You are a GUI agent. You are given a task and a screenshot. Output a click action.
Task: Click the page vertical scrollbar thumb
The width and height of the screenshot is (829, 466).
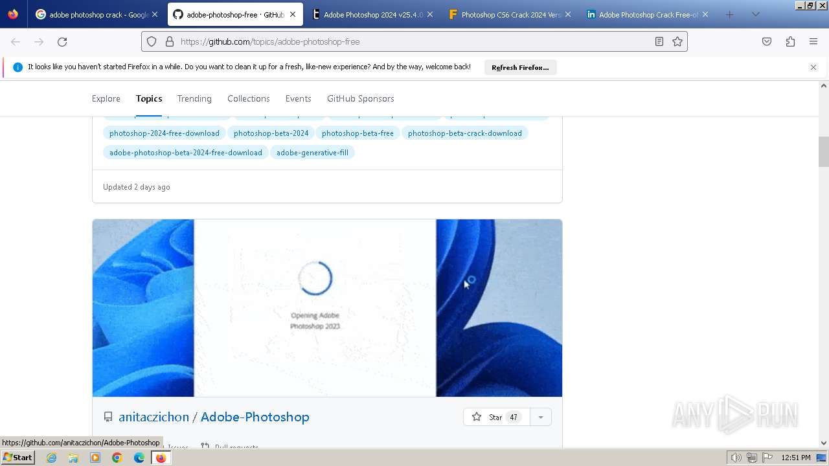pyautogui.click(x=824, y=151)
